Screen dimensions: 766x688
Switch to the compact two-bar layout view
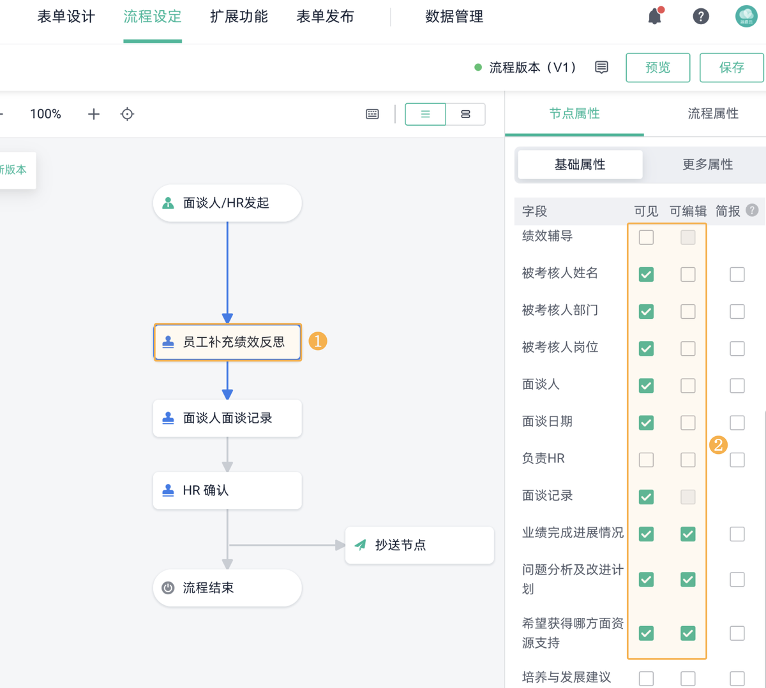[465, 114]
